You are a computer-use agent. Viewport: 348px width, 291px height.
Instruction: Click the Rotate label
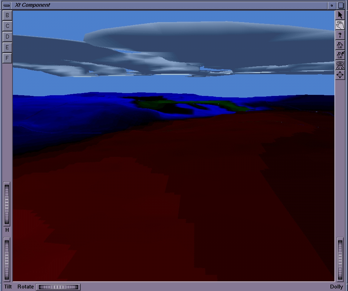point(26,287)
